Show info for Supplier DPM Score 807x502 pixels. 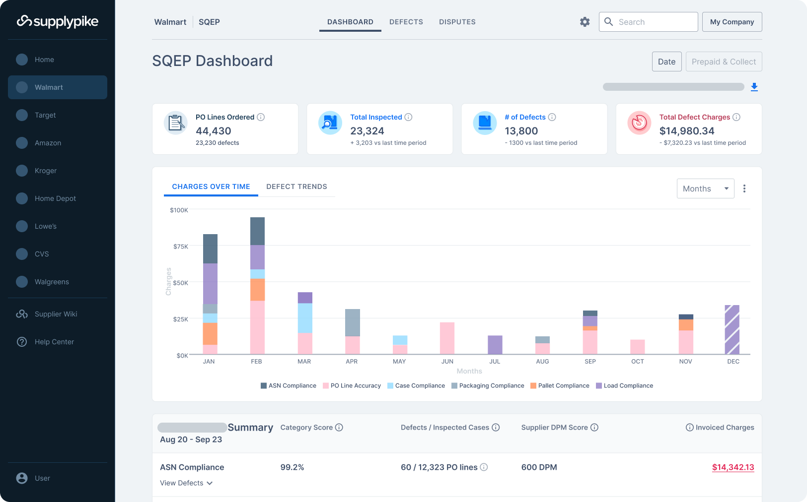tap(594, 428)
